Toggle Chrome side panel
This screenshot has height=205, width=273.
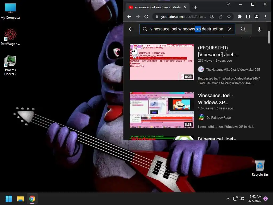click(x=248, y=17)
